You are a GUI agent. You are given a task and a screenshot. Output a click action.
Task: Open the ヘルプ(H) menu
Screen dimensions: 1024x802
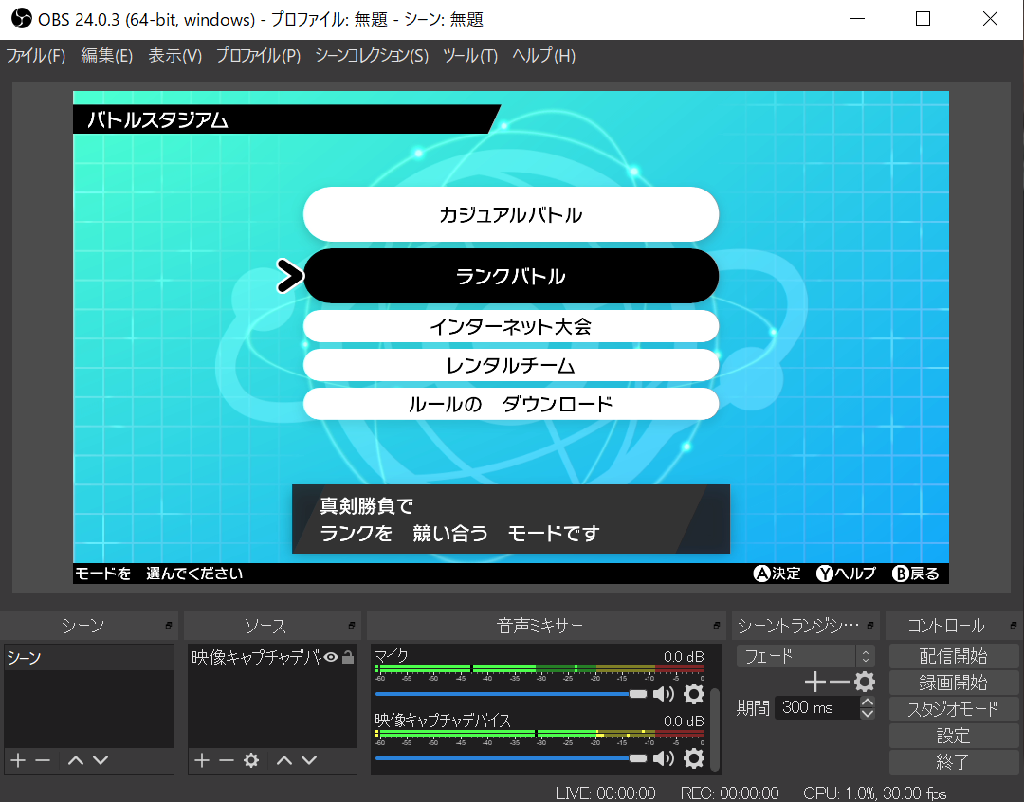544,56
